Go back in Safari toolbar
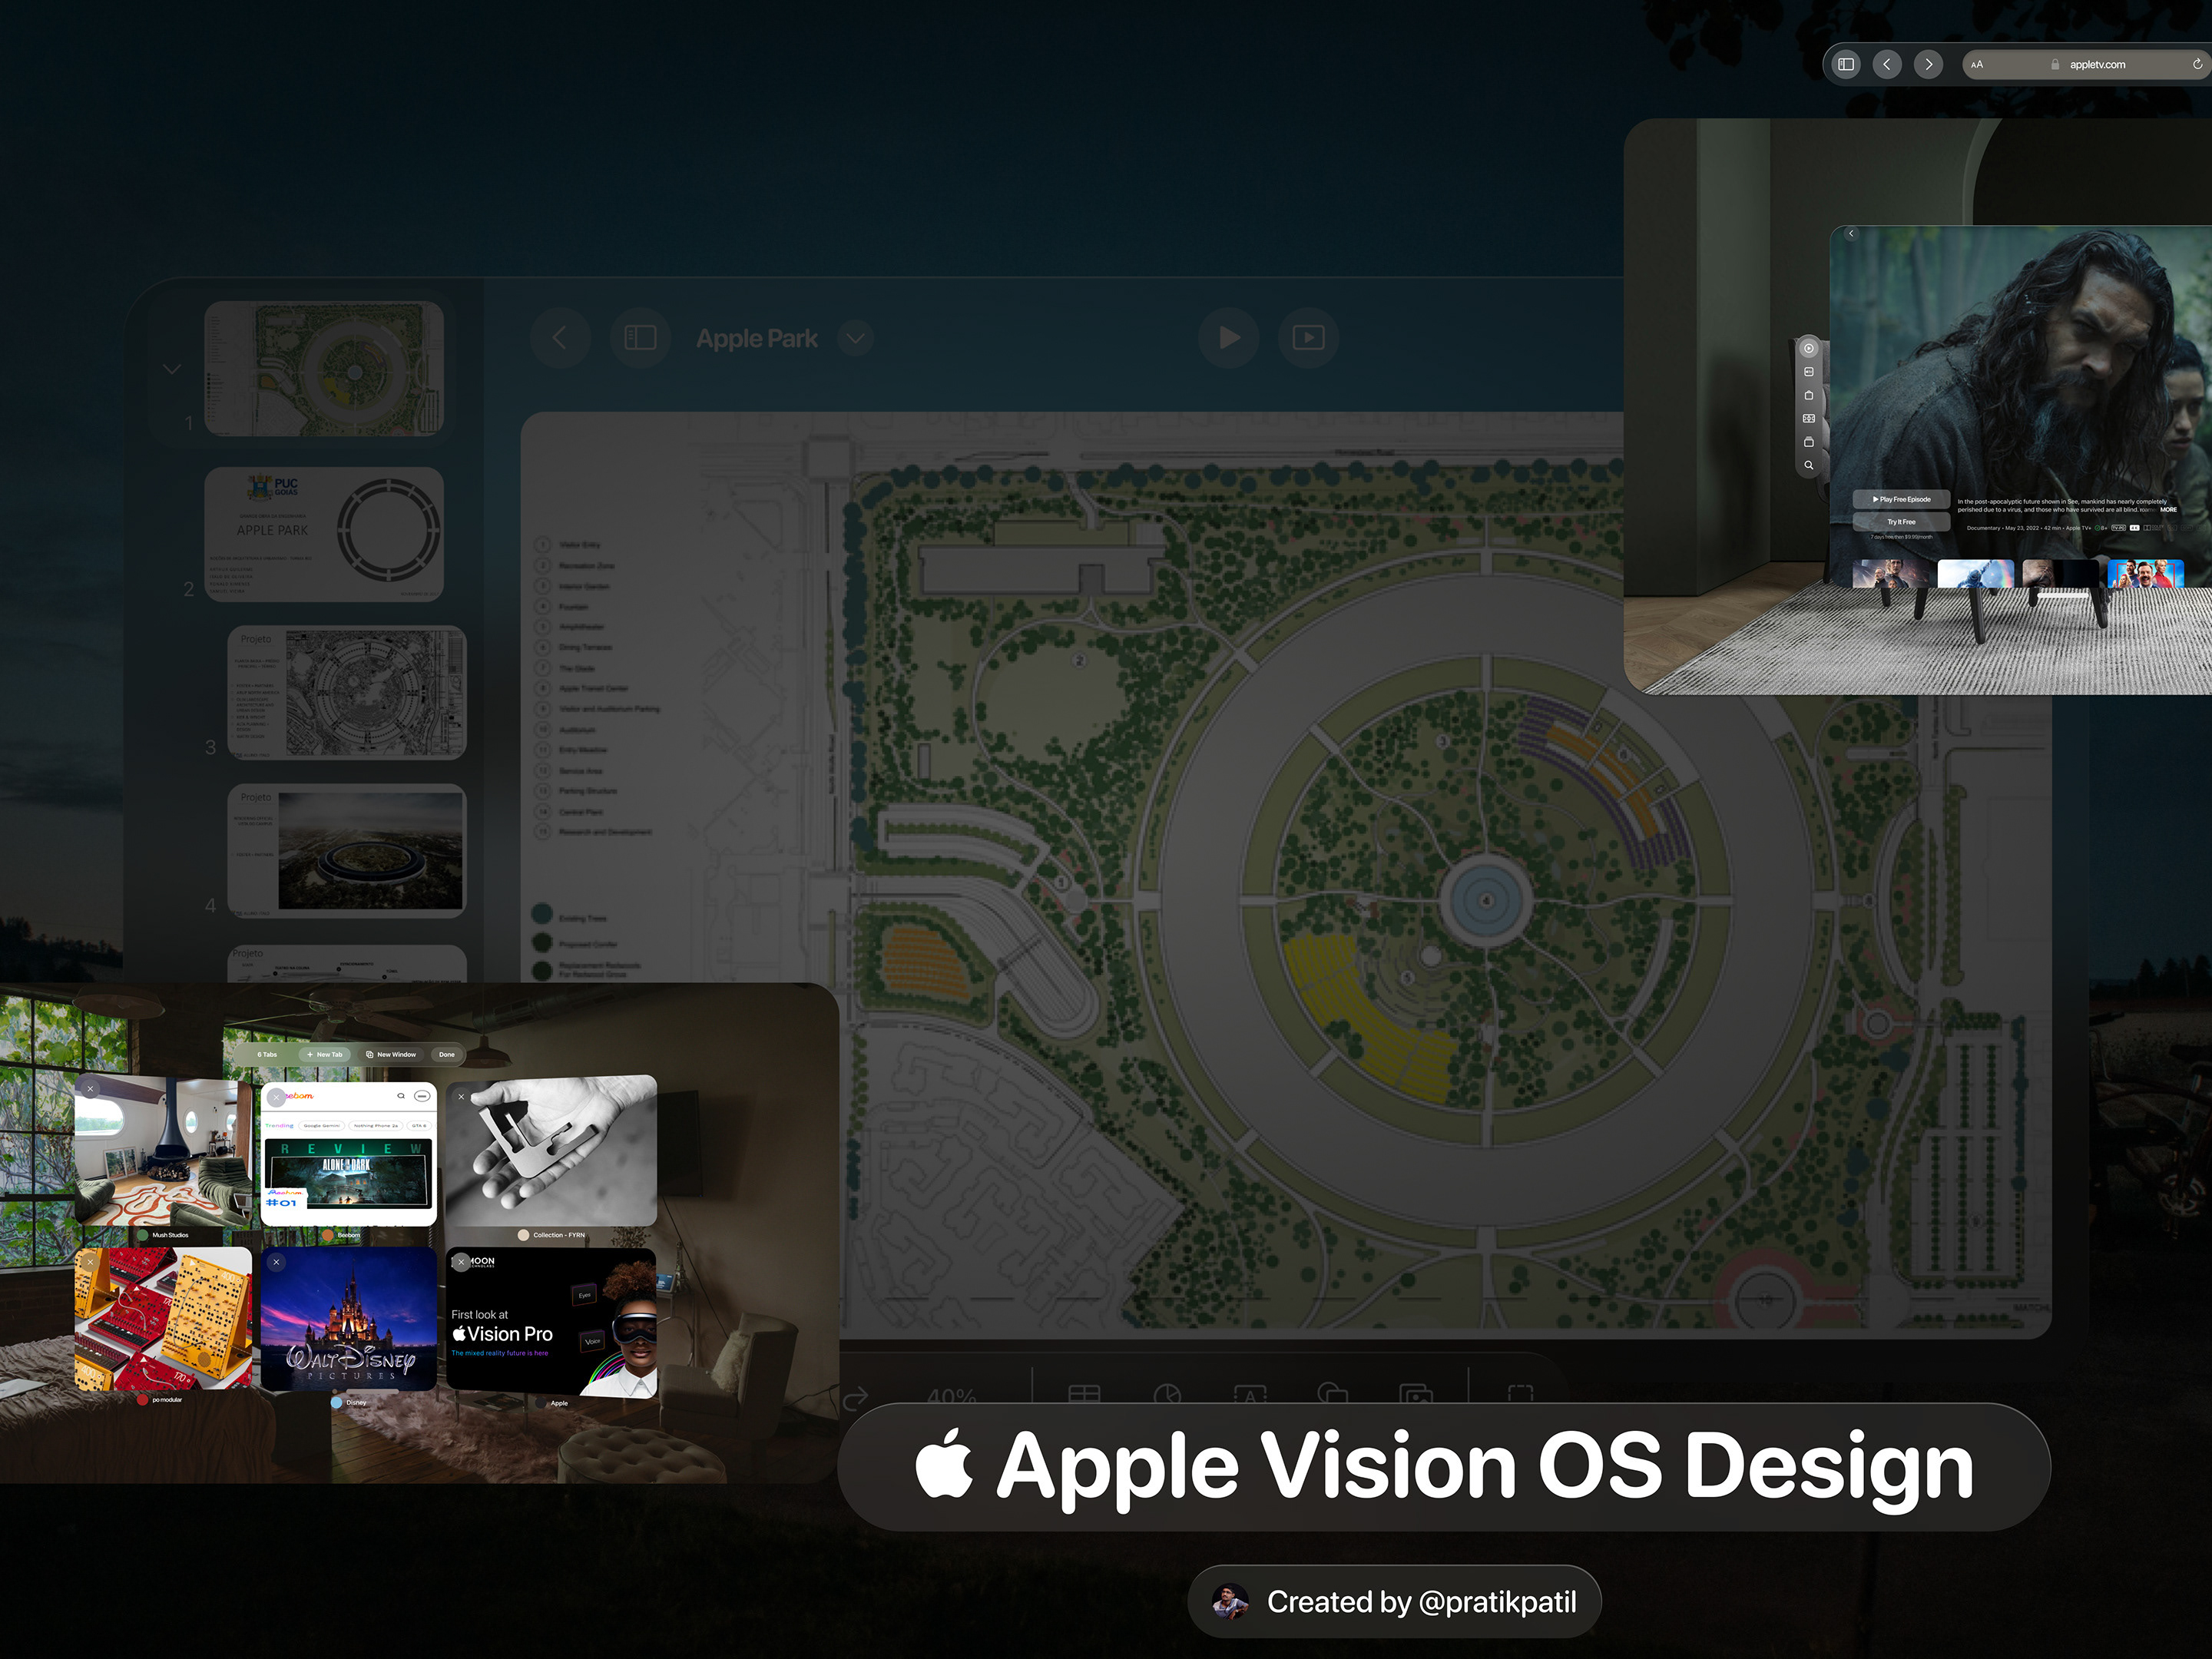Viewport: 2212px width, 1659px height. tap(1887, 64)
